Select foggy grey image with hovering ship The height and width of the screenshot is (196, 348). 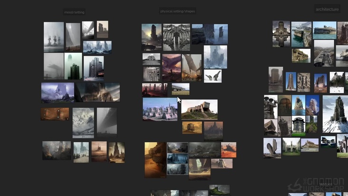54,66
